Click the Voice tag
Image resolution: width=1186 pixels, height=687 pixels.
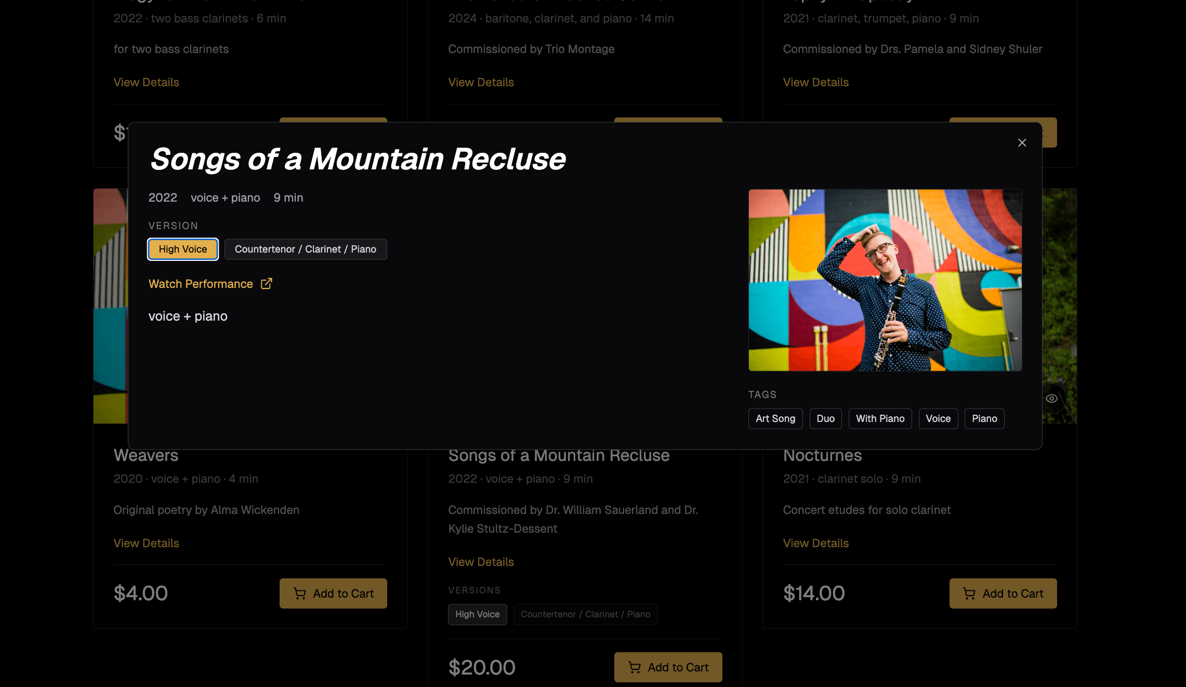point(938,418)
